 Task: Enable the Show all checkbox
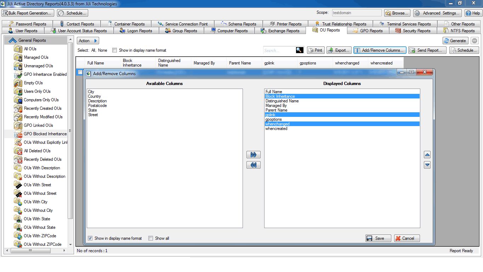pos(151,238)
